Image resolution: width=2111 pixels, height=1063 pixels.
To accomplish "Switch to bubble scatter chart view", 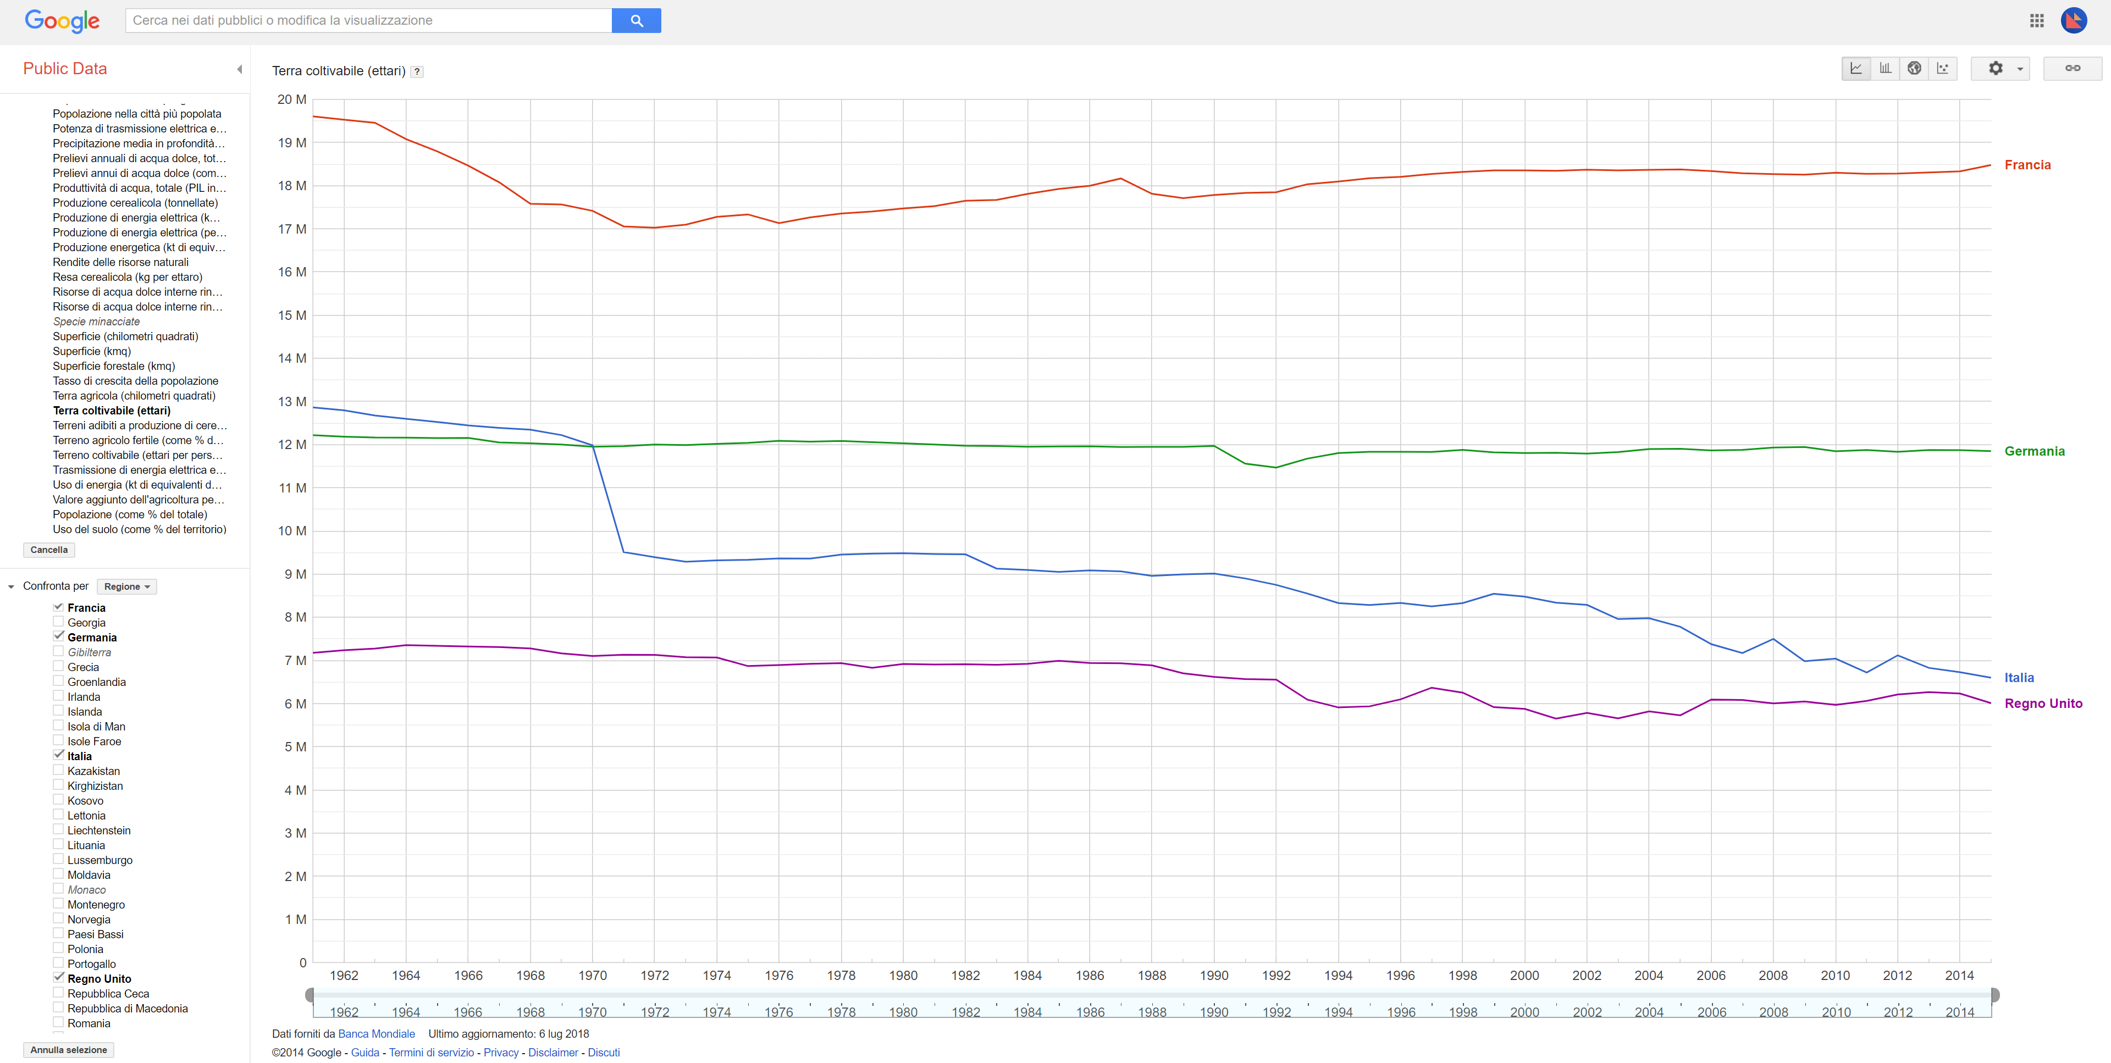I will 1942,69.
